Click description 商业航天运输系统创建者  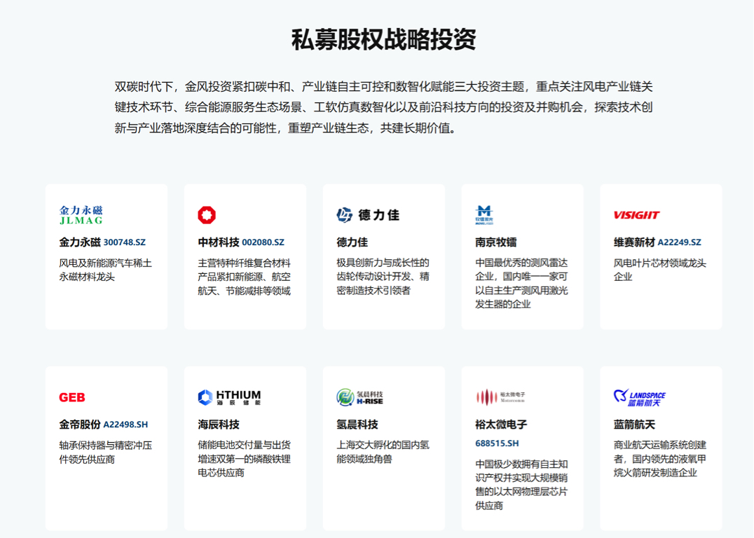click(x=660, y=459)
